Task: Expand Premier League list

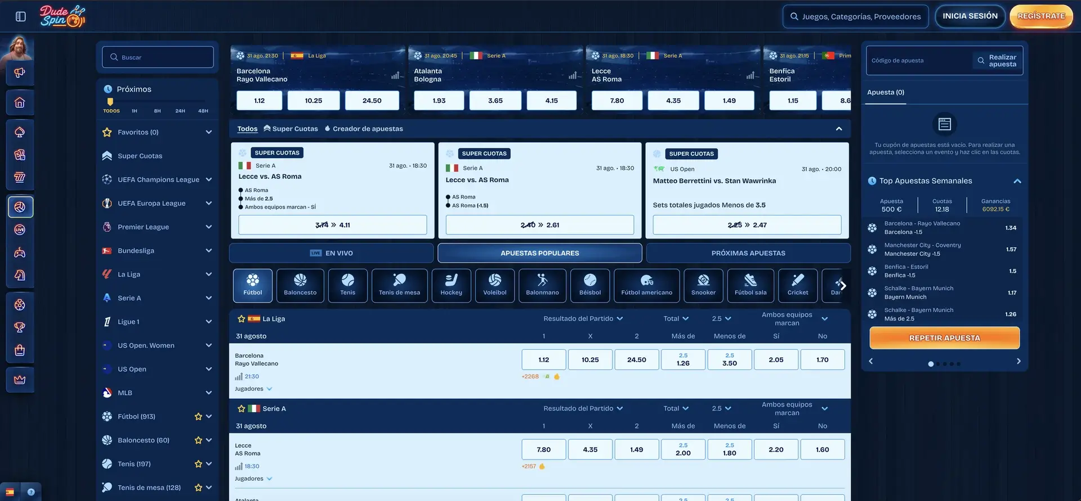Action: (x=209, y=227)
